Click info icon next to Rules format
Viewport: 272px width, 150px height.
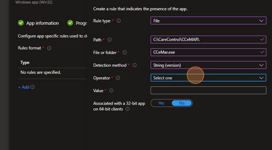[x=49, y=48]
